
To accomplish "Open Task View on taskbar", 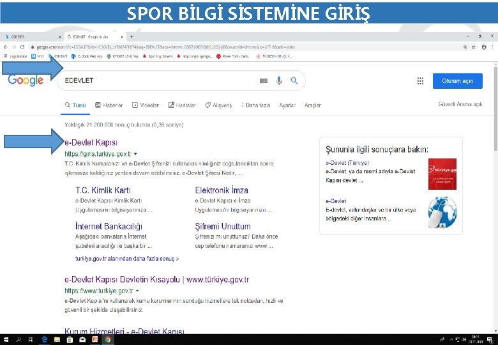I will (31, 339).
